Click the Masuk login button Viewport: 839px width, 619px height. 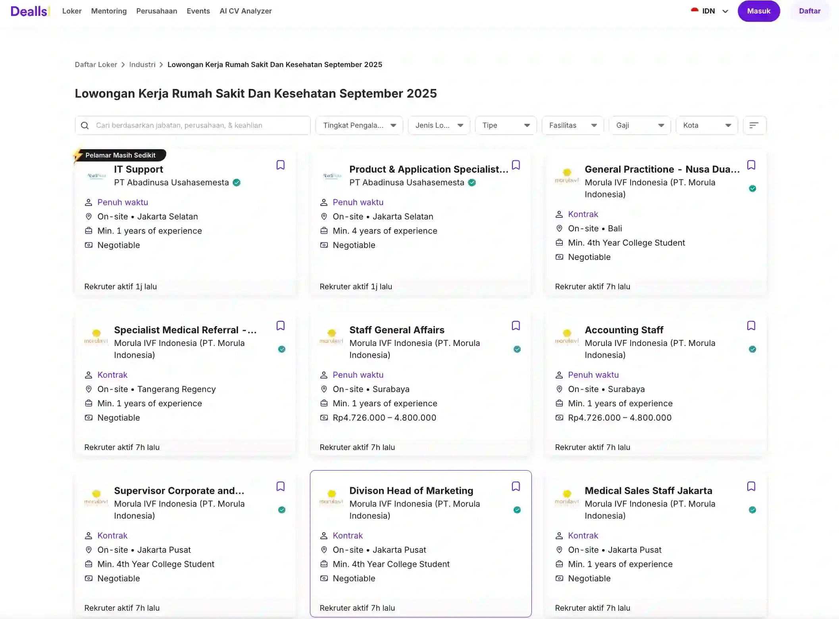(758, 11)
